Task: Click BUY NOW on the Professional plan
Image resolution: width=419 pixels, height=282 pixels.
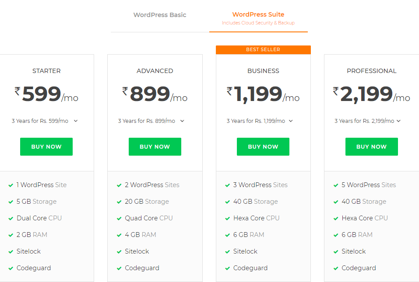Action: 371,146
